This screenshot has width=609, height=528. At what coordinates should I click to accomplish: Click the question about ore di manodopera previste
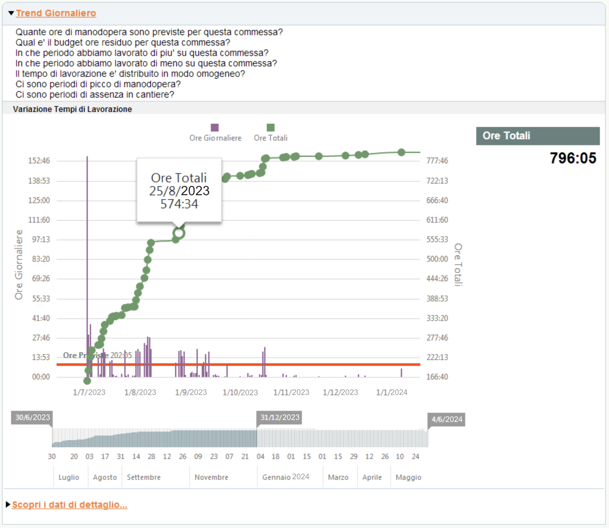pos(149,32)
